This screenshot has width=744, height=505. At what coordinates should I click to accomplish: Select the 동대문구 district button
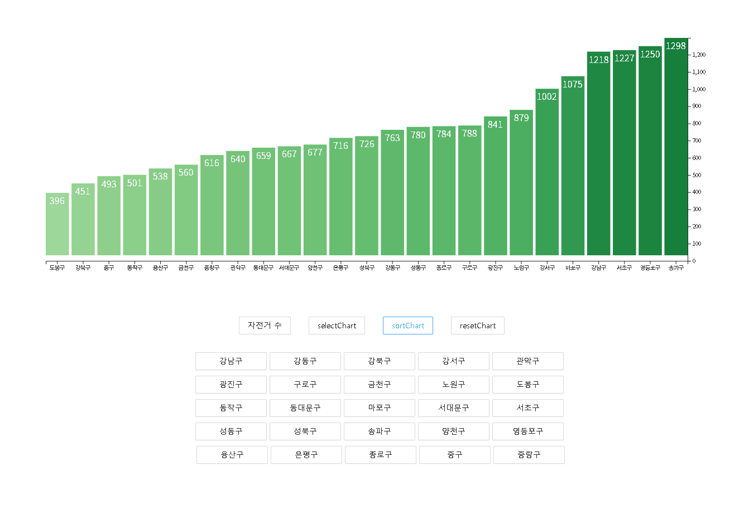click(305, 408)
